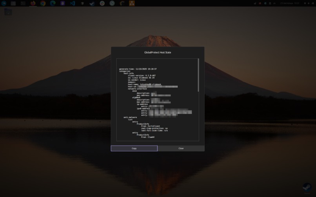Open the dark gray app icon before Firefox
316x197 pixels.
pos(23,3)
